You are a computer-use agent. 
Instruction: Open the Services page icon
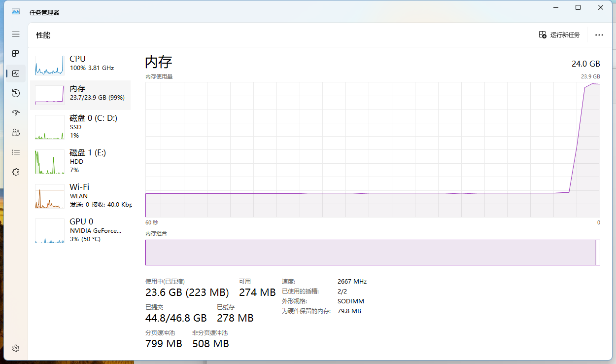click(15, 172)
